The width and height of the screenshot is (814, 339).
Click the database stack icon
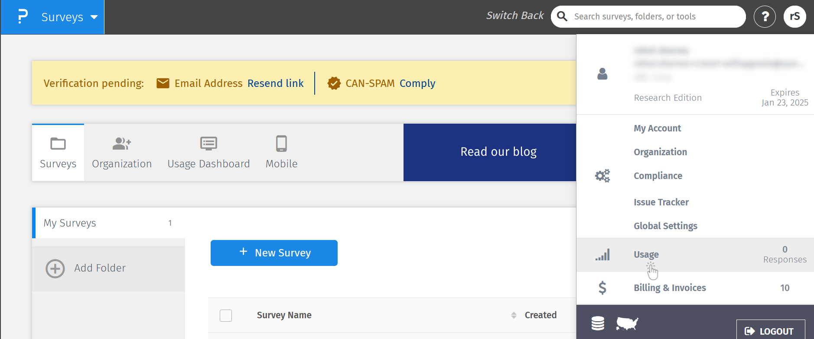point(598,323)
